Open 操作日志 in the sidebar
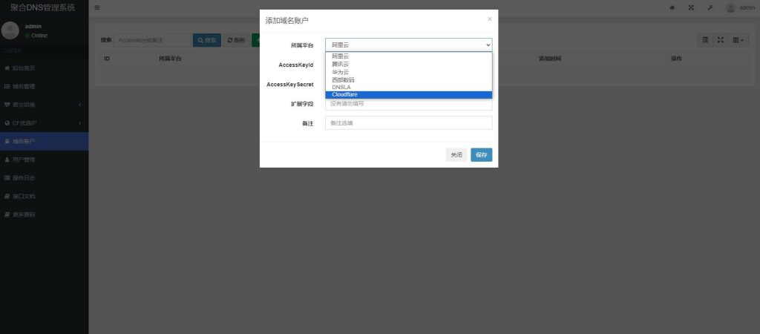 [x=44, y=178]
